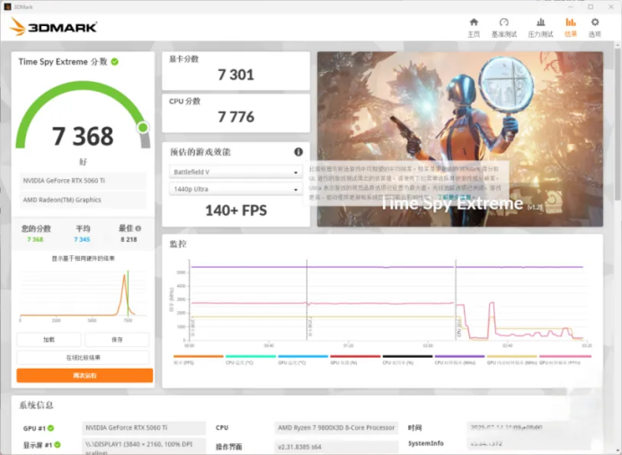Open the 主页 home icon

tap(474, 22)
